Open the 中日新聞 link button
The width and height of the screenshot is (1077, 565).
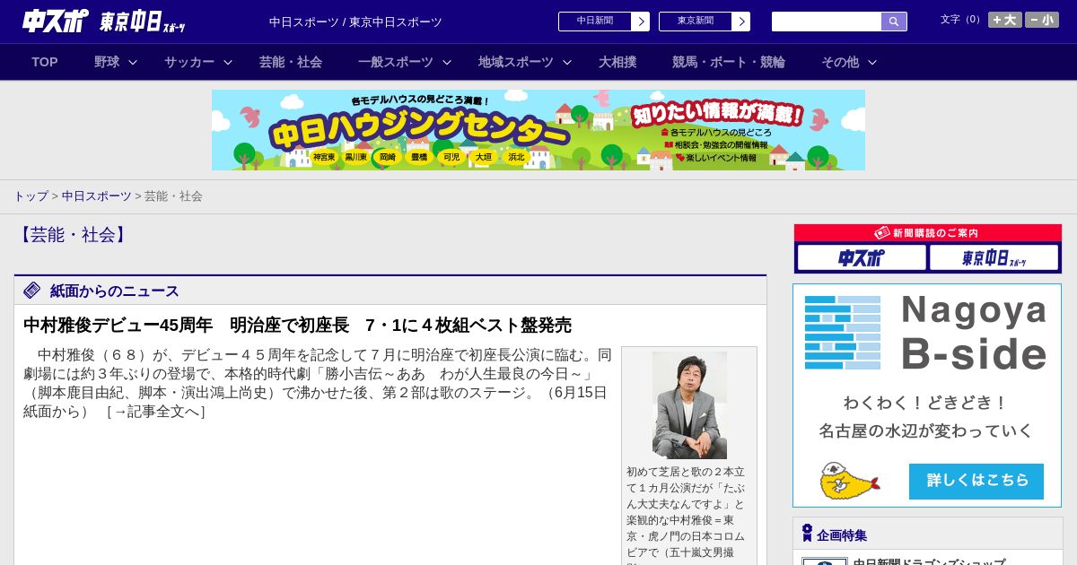click(x=594, y=22)
